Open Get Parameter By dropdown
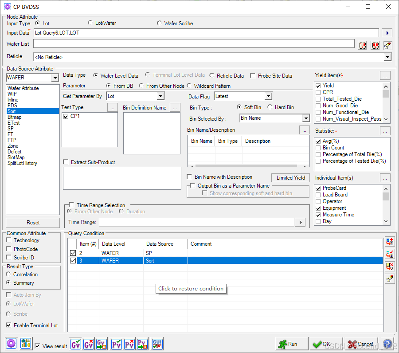The image size is (399, 353). [160, 96]
